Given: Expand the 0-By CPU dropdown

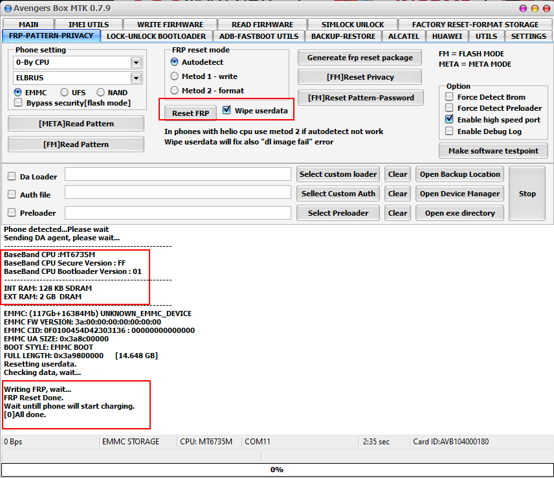Looking at the screenshot, I should pos(136,63).
